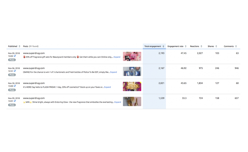Sort by Reactions column arrows

201,46
